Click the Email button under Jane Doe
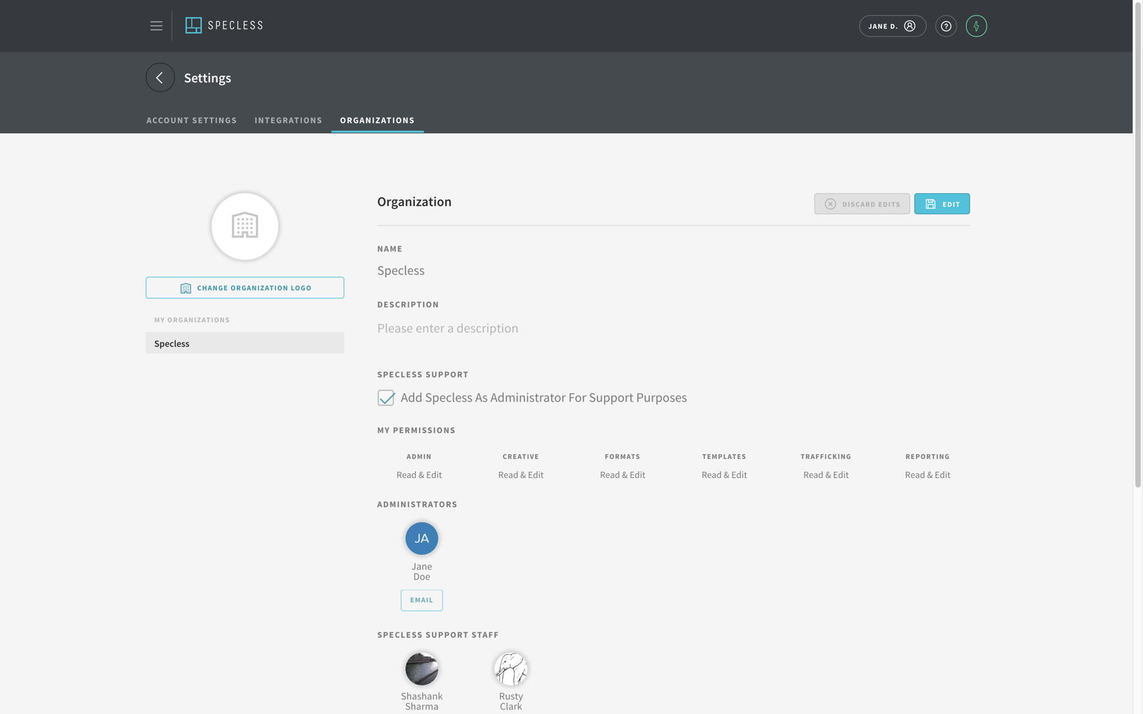Image resolution: width=1143 pixels, height=714 pixels. click(422, 600)
